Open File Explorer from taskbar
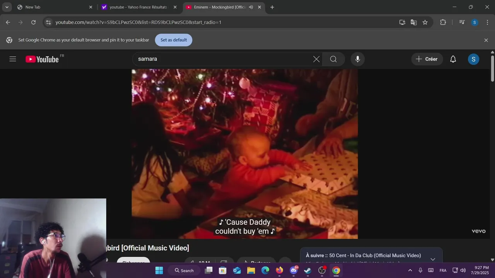The image size is (495, 278). coord(251,270)
